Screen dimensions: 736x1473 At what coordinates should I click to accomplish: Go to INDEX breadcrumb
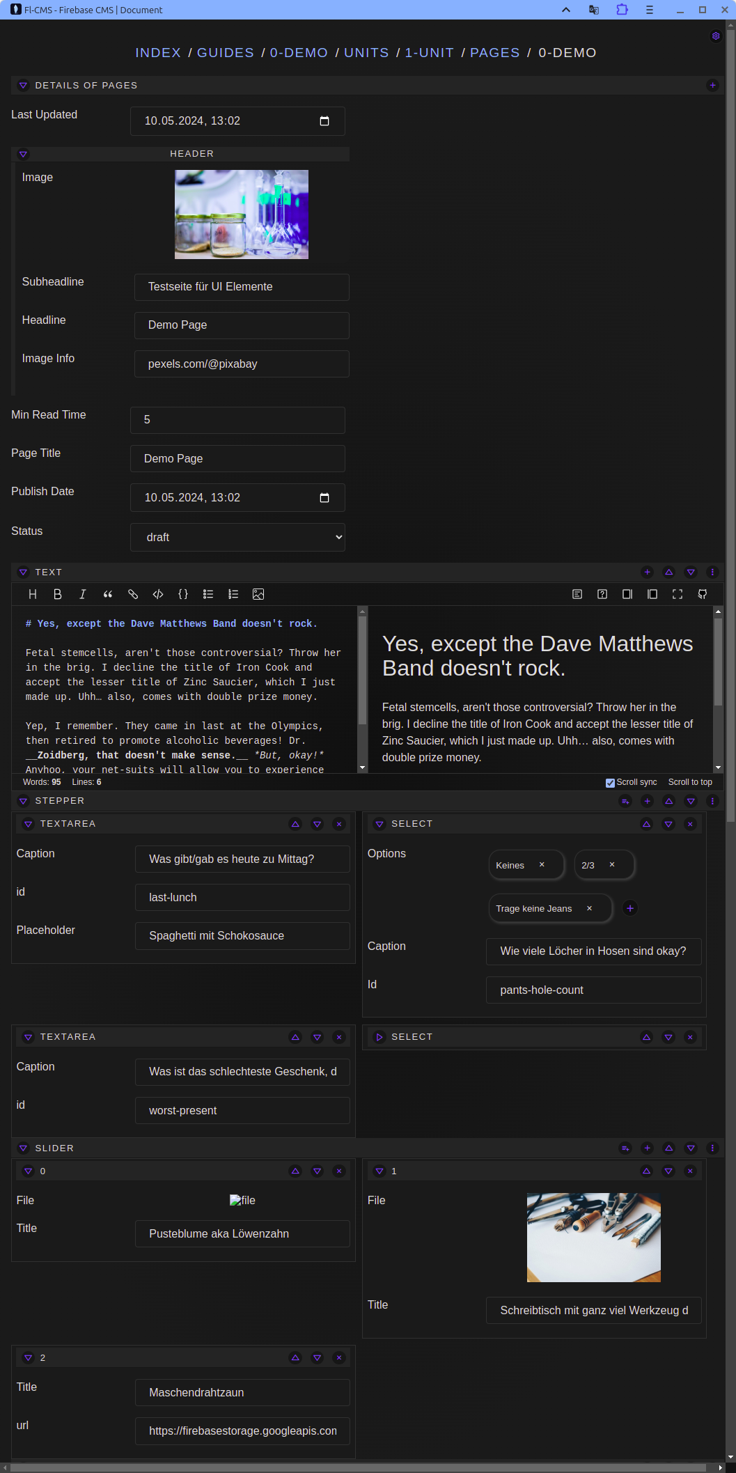click(158, 53)
